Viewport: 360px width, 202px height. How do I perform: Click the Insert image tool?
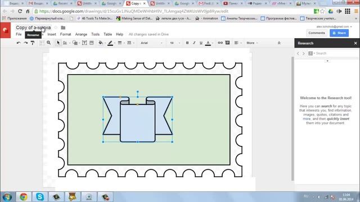tap(91, 43)
